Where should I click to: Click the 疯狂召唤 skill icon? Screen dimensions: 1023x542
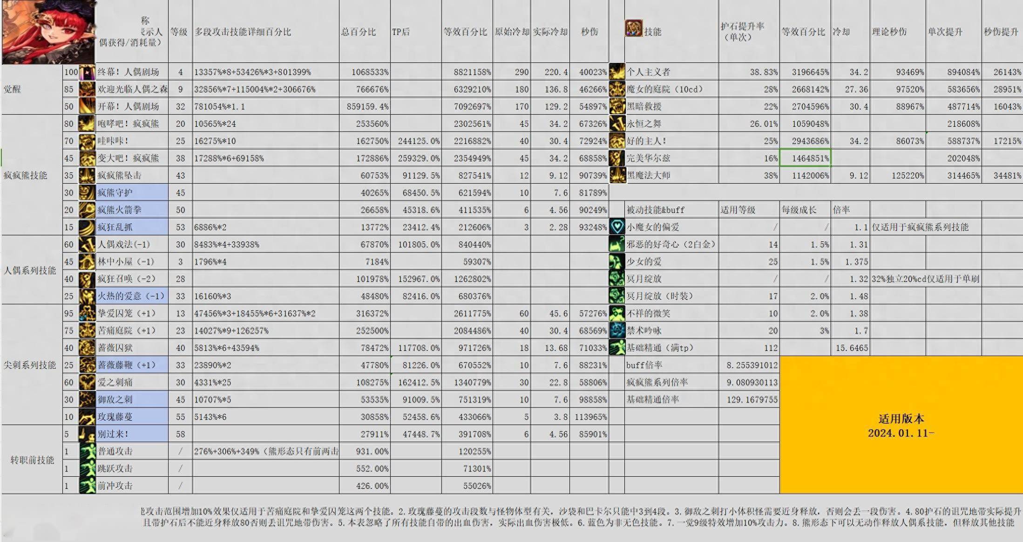pyautogui.click(x=87, y=279)
